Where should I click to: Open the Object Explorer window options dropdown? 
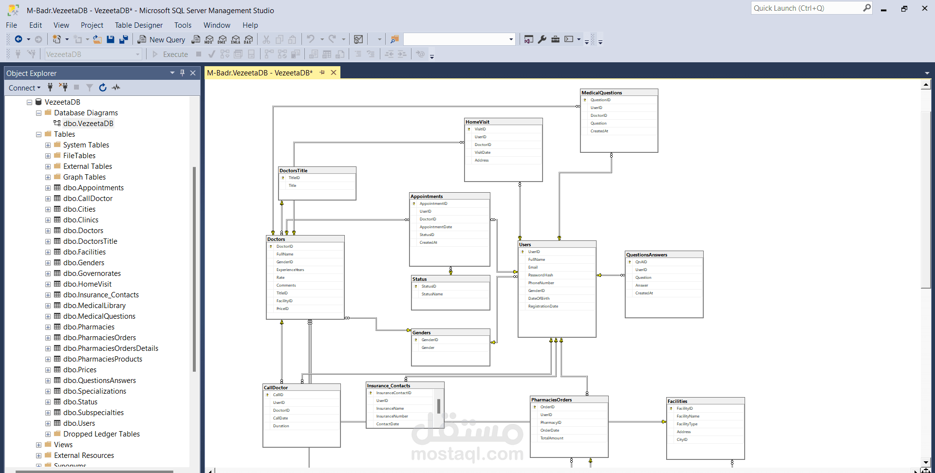[172, 73]
